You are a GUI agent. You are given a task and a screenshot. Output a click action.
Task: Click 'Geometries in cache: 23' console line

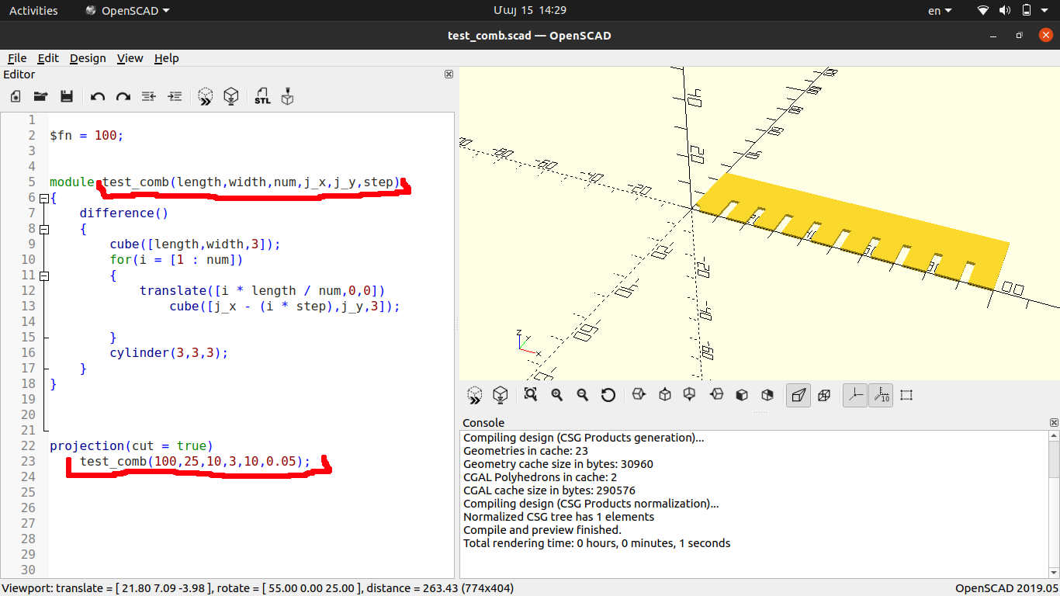pyautogui.click(x=525, y=451)
